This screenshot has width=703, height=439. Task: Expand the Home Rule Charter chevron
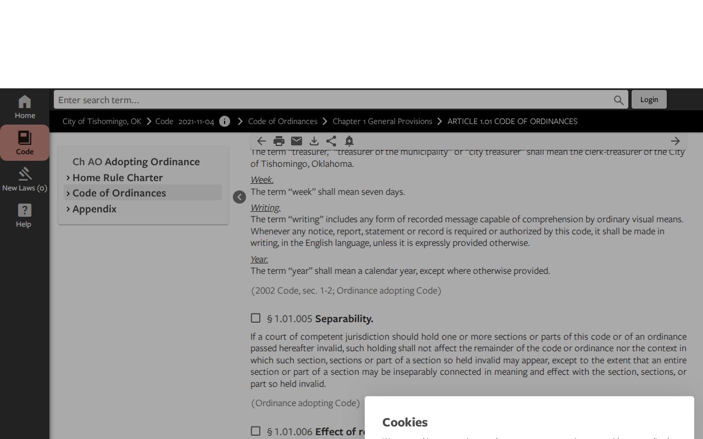[x=68, y=178]
